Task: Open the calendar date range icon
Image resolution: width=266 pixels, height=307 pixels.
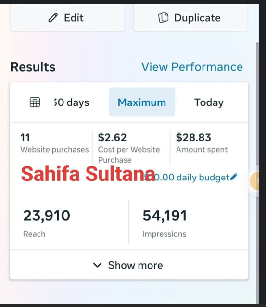Action: [35, 102]
